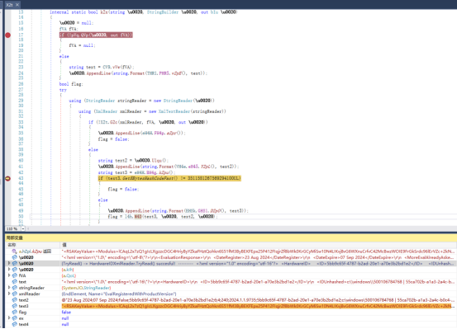Click the 'try' keyword on line 27
Viewport: 457px width, 329px height.
click(x=63, y=90)
